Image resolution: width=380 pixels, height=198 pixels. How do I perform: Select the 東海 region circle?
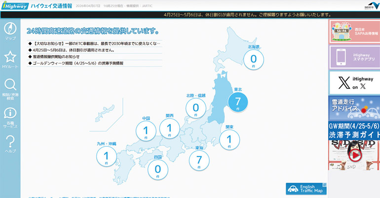[199, 160]
